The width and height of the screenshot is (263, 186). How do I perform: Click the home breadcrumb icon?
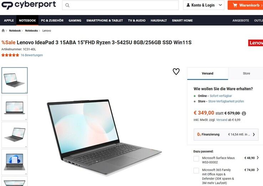[3, 31]
